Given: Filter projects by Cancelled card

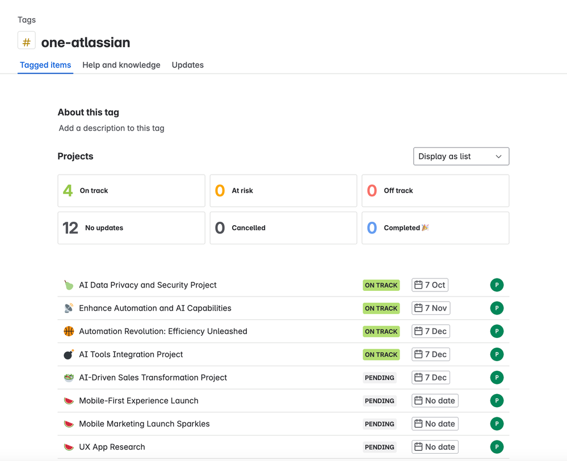Looking at the screenshot, I should (x=284, y=228).
